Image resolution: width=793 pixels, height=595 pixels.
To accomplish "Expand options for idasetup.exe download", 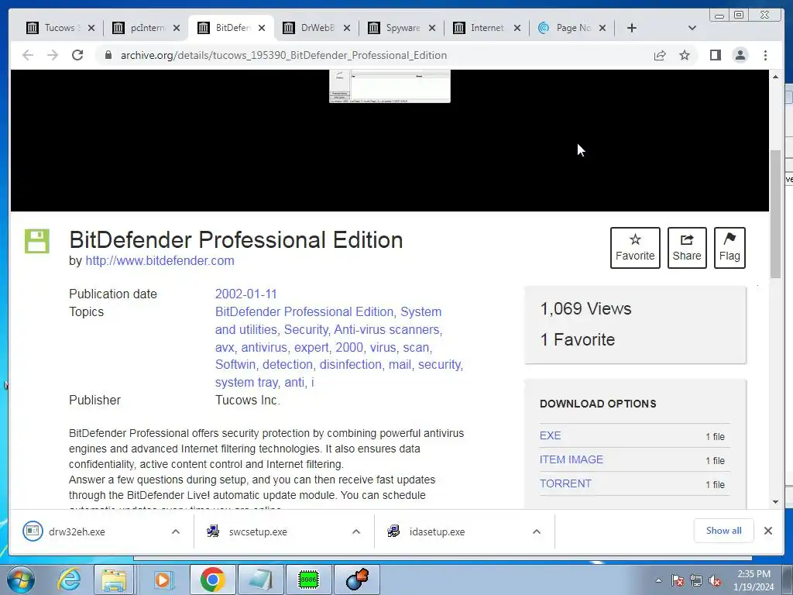I will click(537, 531).
